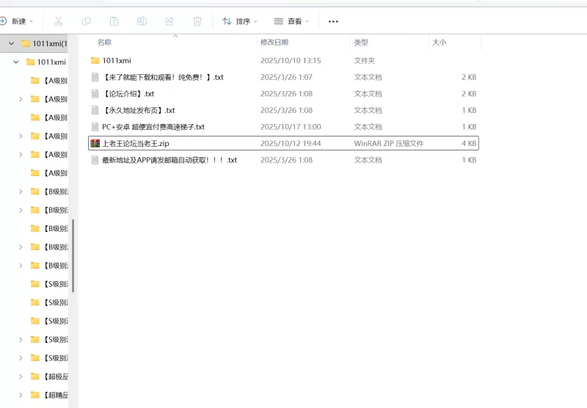Click file icon of PC+安卓 超便宜付费高速梯子.txt
587x408 pixels.
[x=95, y=127]
